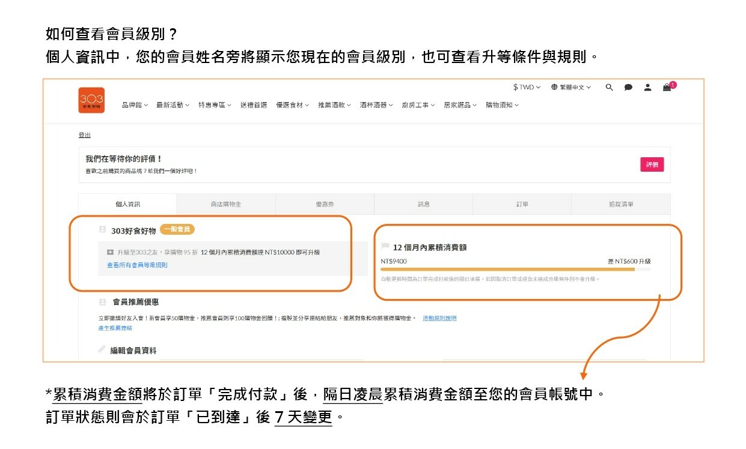Click the pencil icon beside 編輯會員資料
This screenshot has width=746, height=449.
tap(102, 349)
